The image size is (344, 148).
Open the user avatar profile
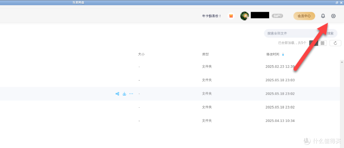[x=245, y=16]
